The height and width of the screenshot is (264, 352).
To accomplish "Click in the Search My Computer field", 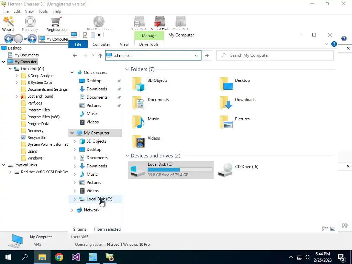I will pyautogui.click(x=275, y=55).
